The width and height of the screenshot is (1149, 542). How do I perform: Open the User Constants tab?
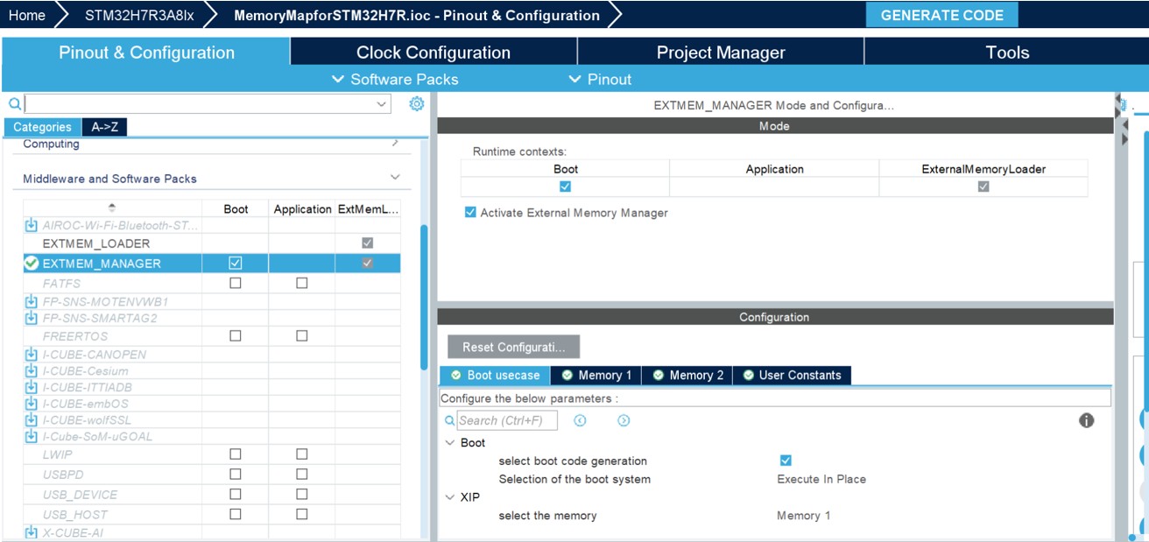point(792,375)
